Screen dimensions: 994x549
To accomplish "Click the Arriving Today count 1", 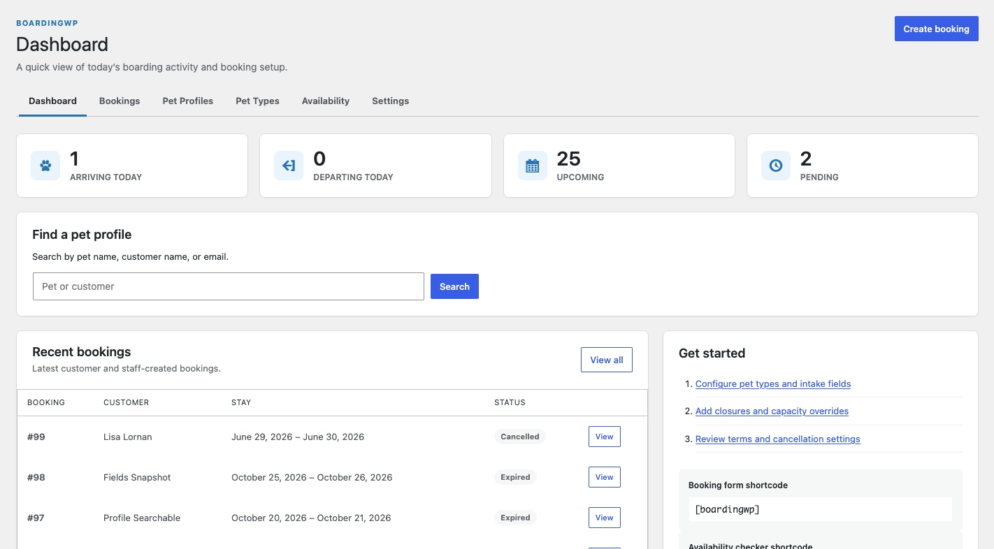I will click(74, 159).
